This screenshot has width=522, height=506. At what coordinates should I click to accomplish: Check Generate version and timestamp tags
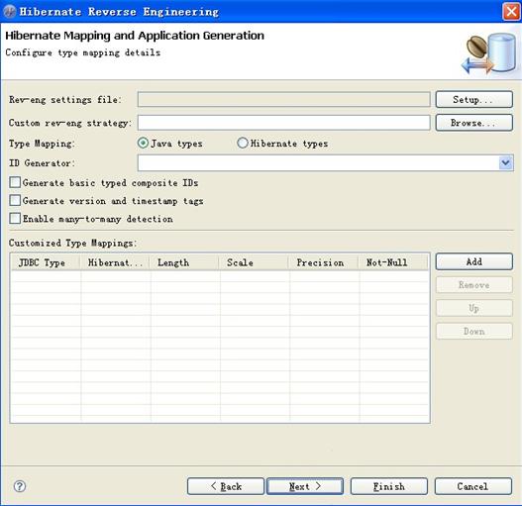[15, 200]
